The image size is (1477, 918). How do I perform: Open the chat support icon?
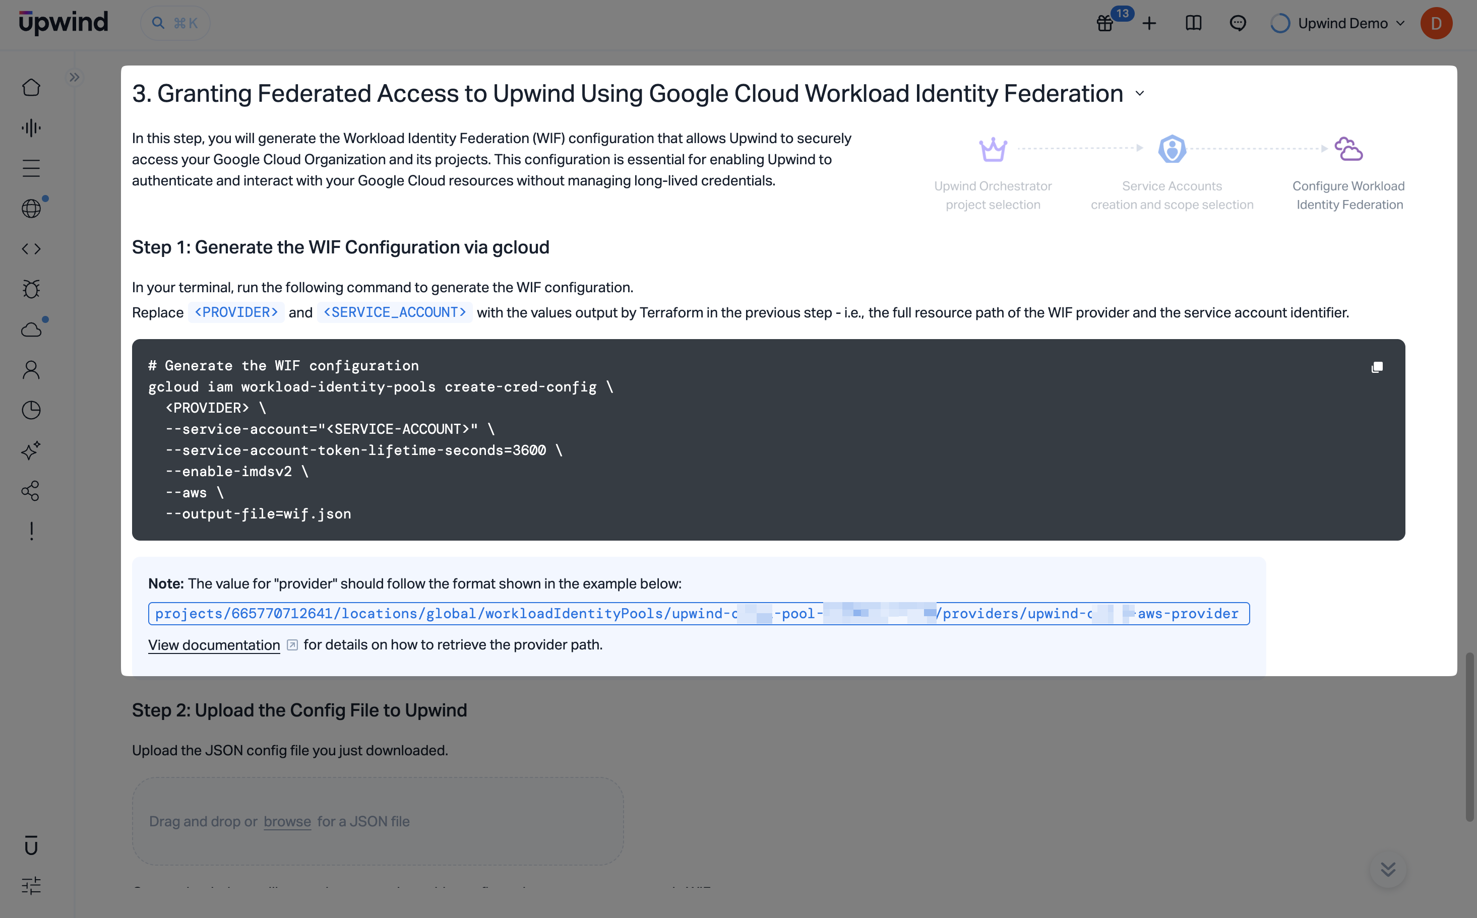pos(1238,23)
